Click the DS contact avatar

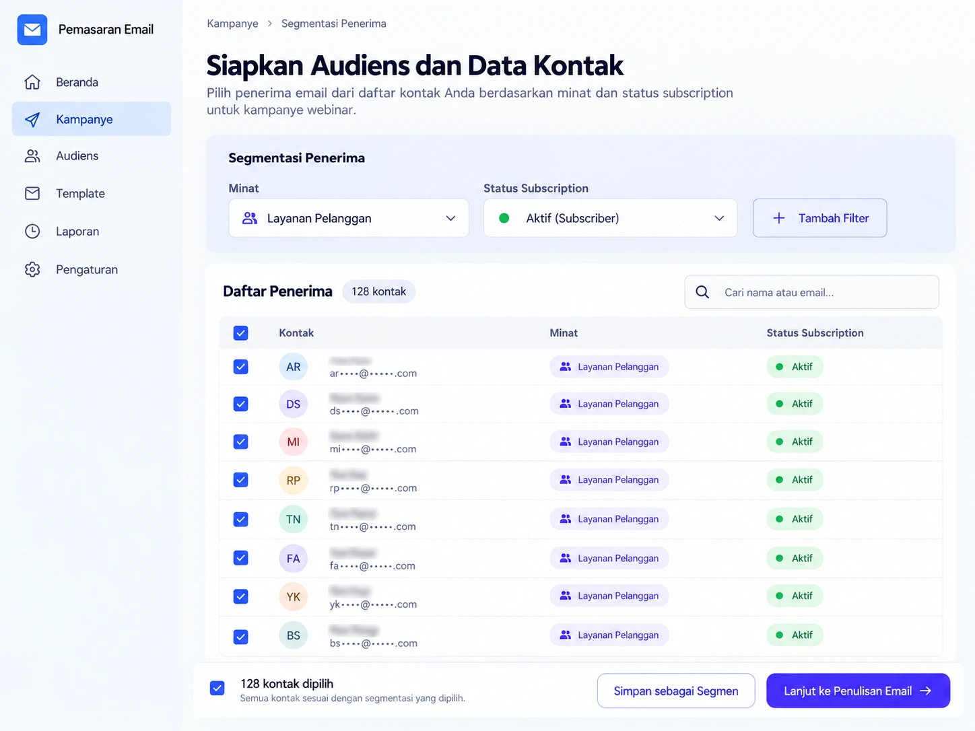(x=294, y=405)
